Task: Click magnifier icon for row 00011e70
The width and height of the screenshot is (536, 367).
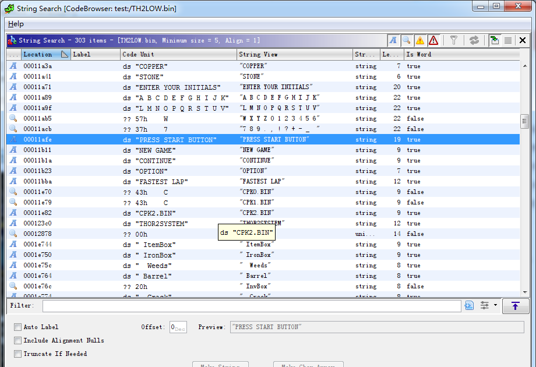Action: [13, 192]
